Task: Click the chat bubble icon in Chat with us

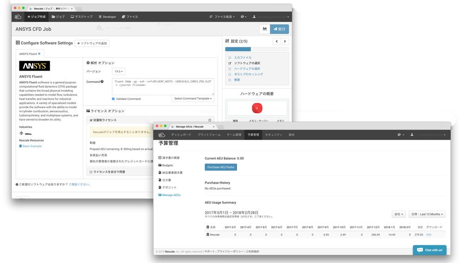Action: pos(419,250)
